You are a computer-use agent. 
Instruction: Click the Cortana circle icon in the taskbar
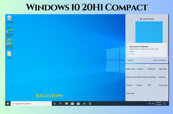point(54,104)
